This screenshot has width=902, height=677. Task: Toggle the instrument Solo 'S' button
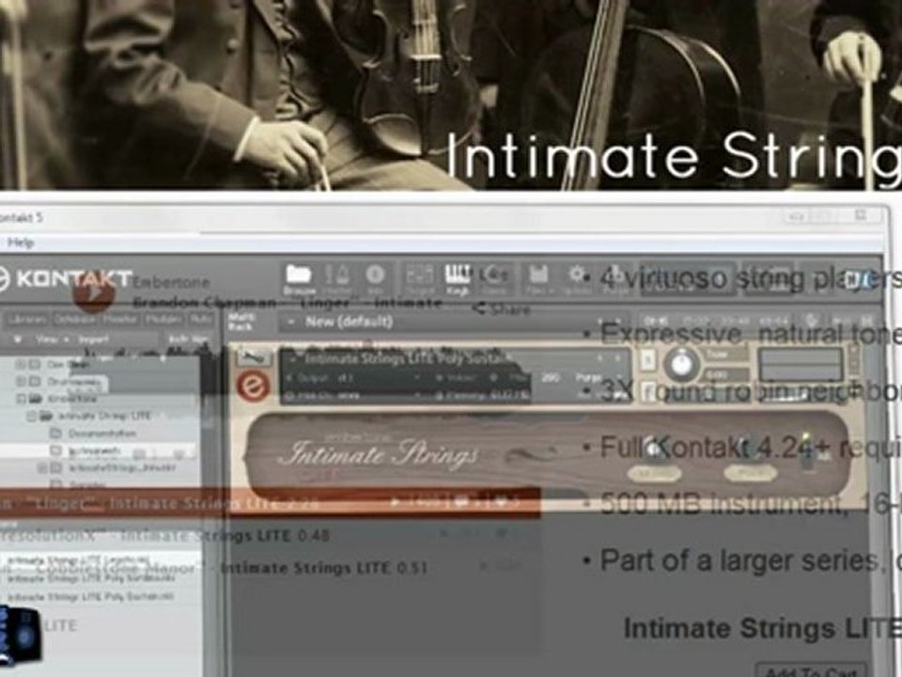pos(647,360)
